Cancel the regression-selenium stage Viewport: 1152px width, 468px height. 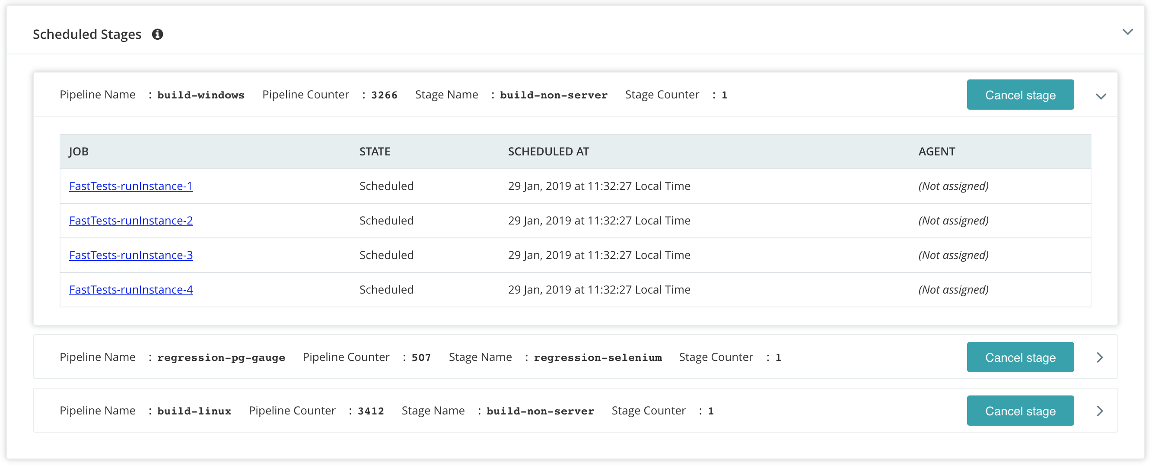point(1020,357)
